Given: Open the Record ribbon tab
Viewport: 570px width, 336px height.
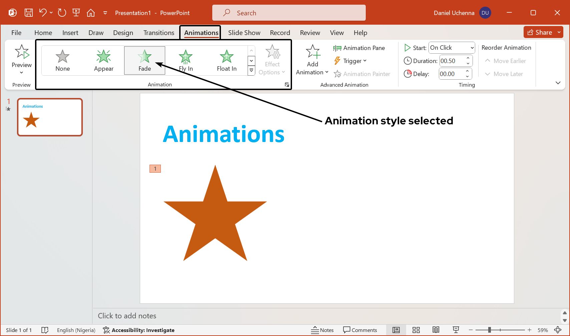Looking at the screenshot, I should tap(280, 32).
